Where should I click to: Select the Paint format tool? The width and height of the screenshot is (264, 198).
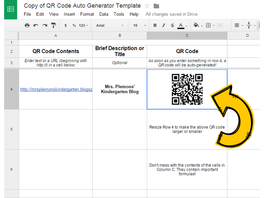coord(54,25)
